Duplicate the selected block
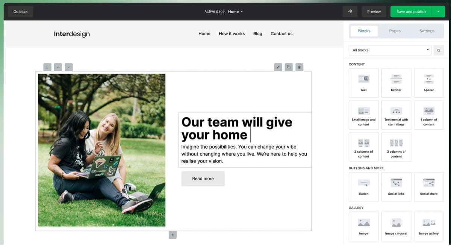Image resolution: width=451 pixels, height=246 pixels. point(289,67)
